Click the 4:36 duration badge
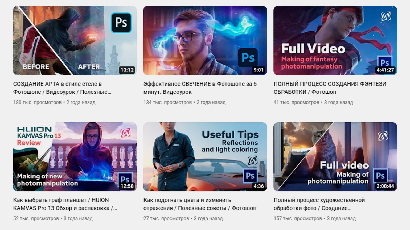This screenshot has height=230, width=410. coord(259,186)
